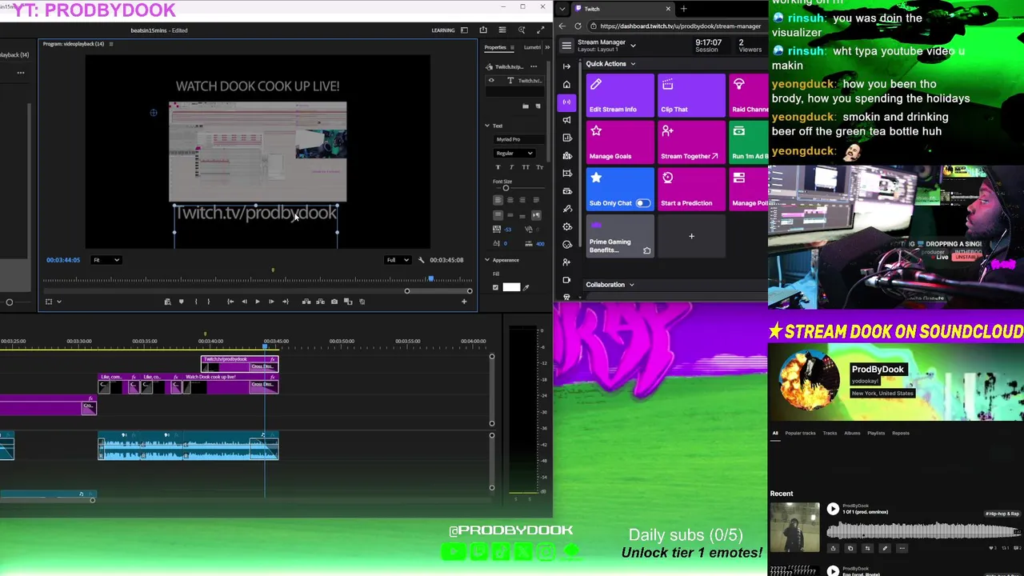Click the eyedropper beside the Fill swatch
The height and width of the screenshot is (576, 1024).
pyautogui.click(x=526, y=287)
